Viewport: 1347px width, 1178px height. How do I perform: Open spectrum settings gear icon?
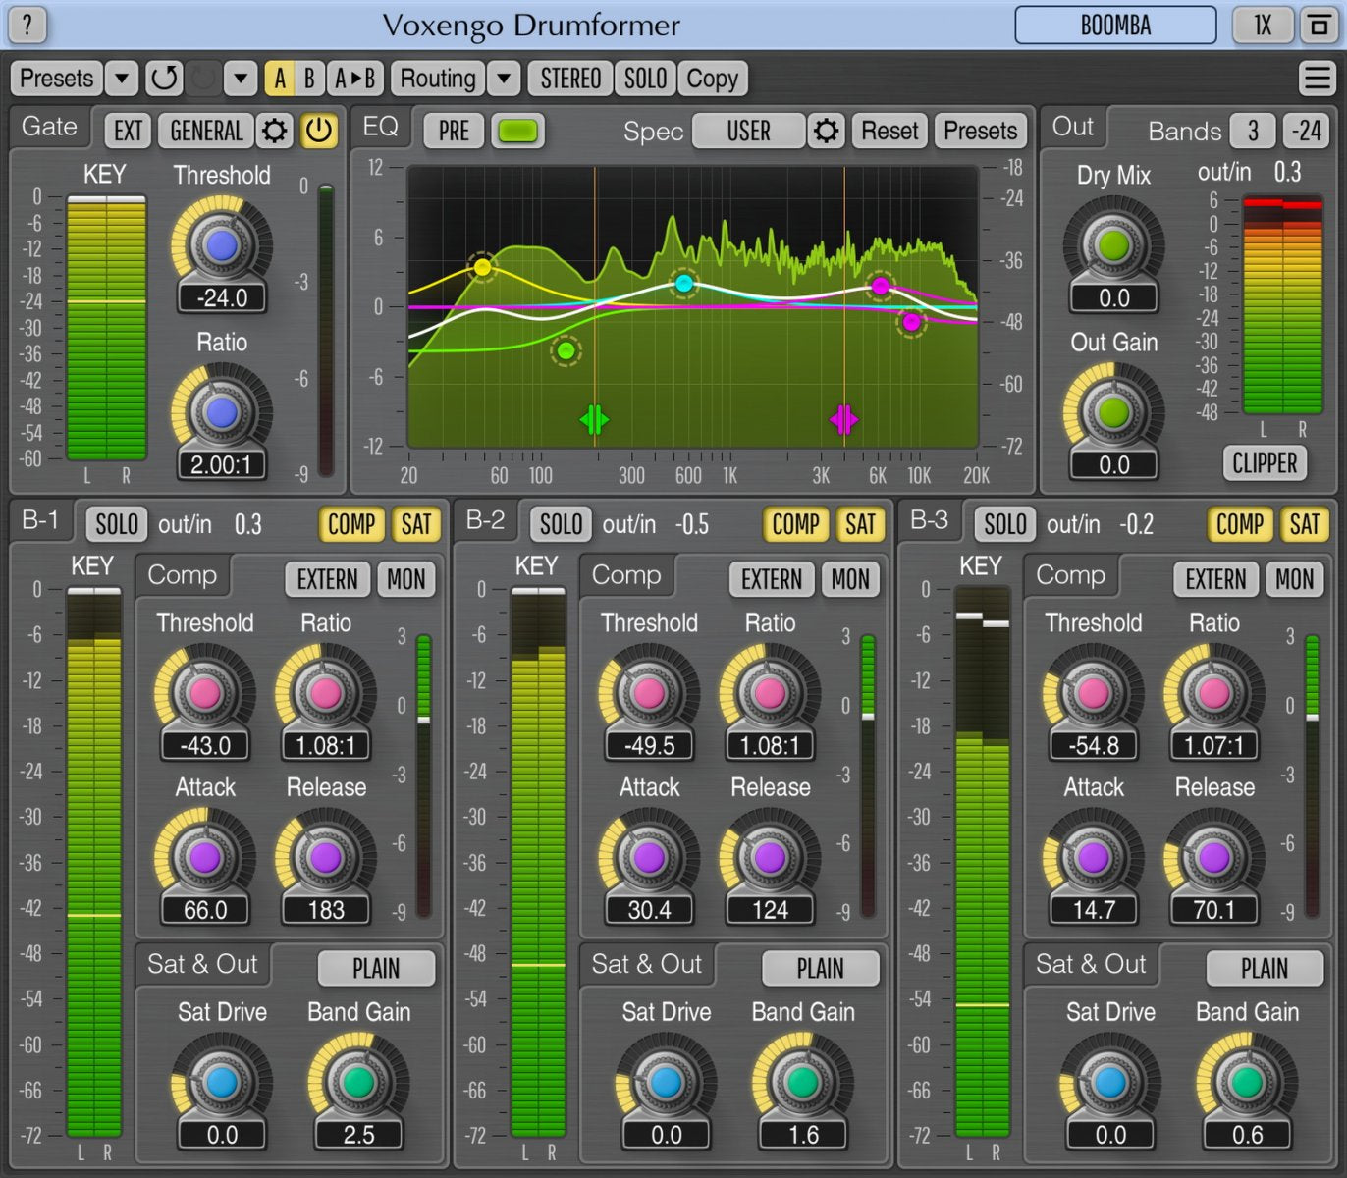click(x=826, y=131)
